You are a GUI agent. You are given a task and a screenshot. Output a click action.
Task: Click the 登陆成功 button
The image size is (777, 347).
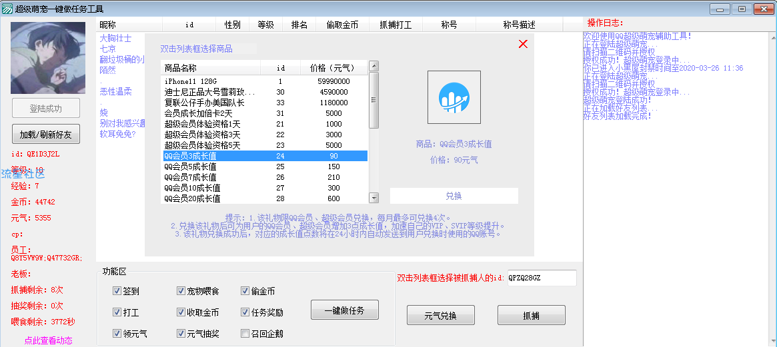click(45, 109)
